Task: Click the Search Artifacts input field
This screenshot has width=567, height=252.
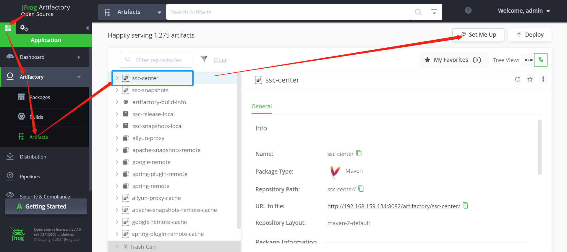Action: point(288,12)
